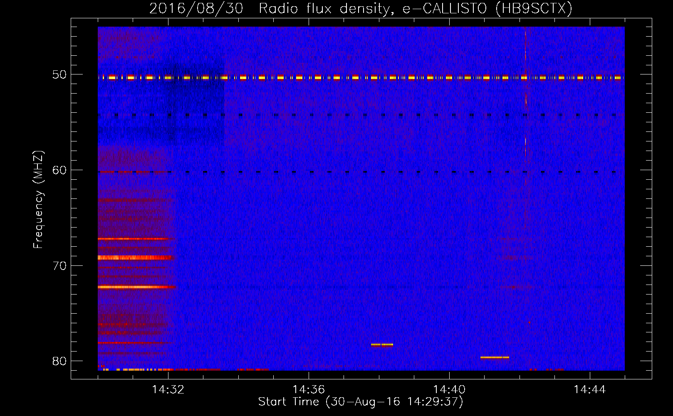Click the bright horizontal band at 72 MHz
The height and width of the screenshot is (416, 673).
pyautogui.click(x=137, y=287)
